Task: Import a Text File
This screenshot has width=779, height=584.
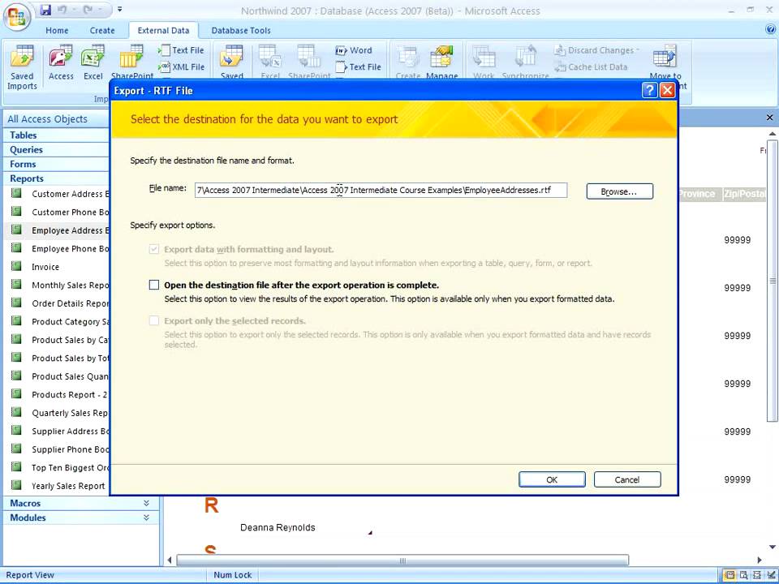Action: (x=181, y=50)
